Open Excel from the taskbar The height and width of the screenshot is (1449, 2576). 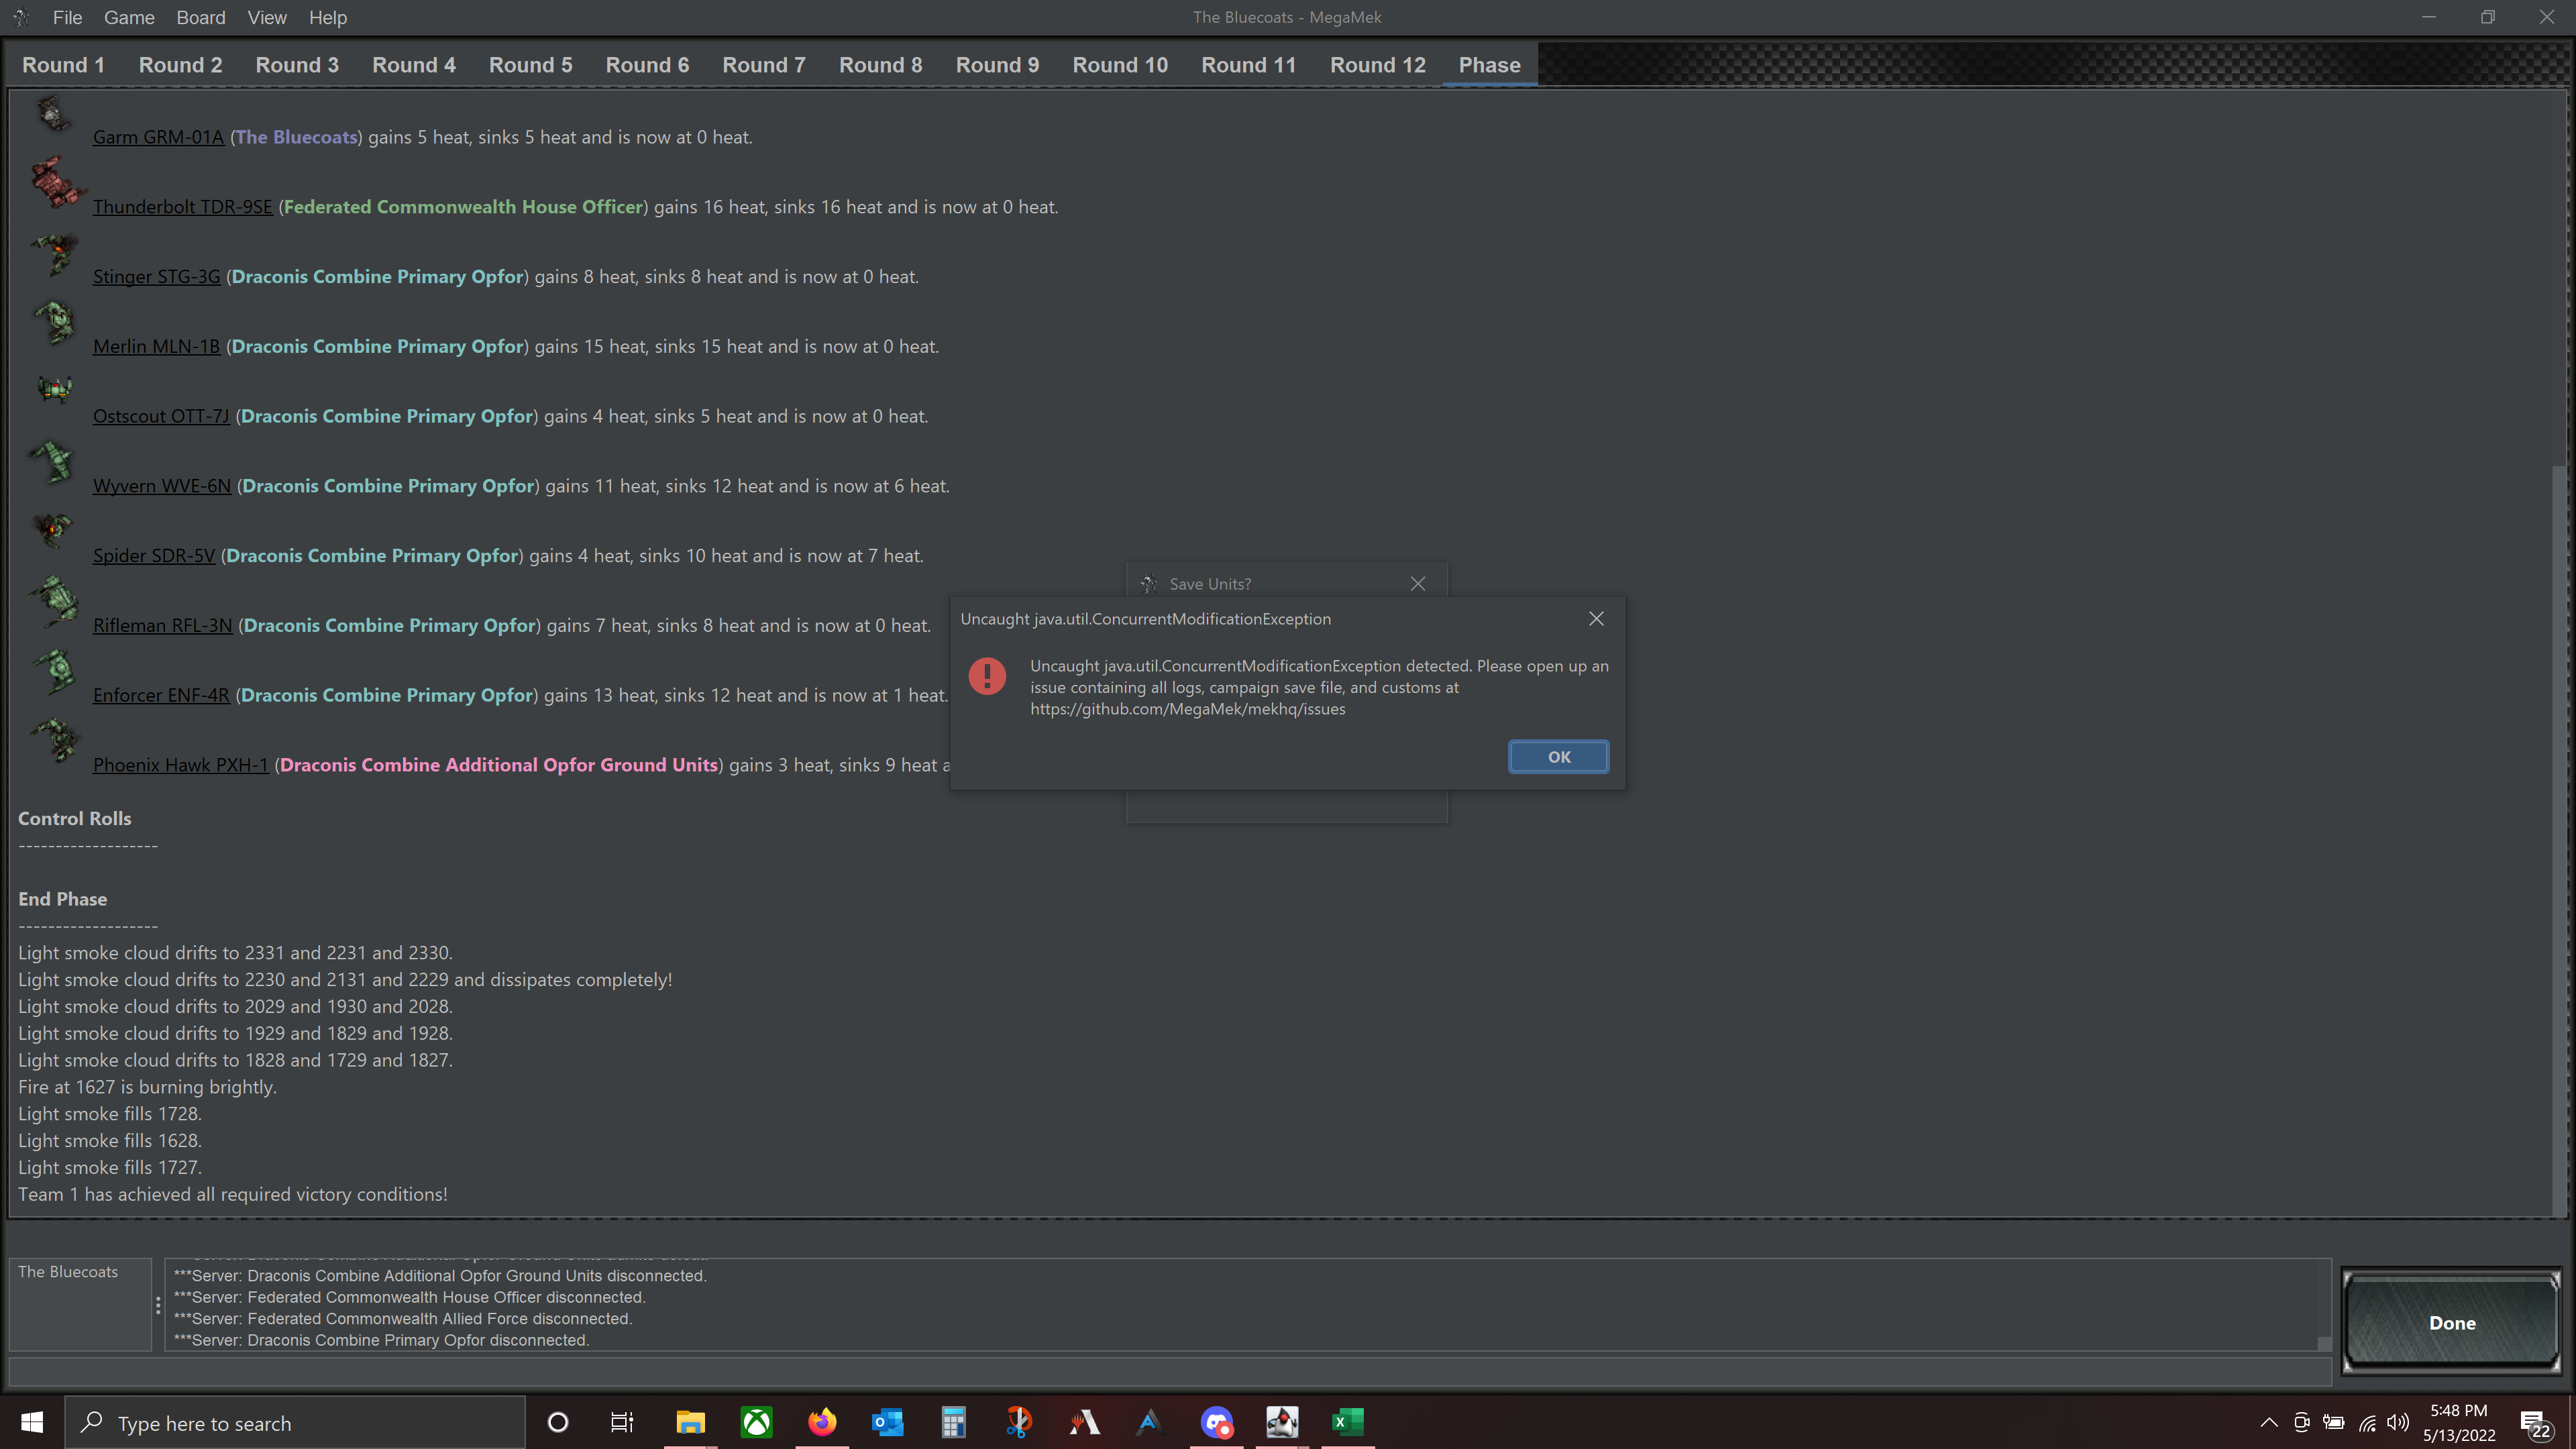point(1347,1422)
